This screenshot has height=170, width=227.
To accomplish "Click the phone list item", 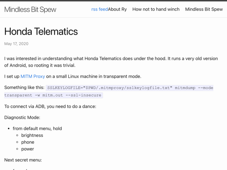I will (x=28, y=142).
